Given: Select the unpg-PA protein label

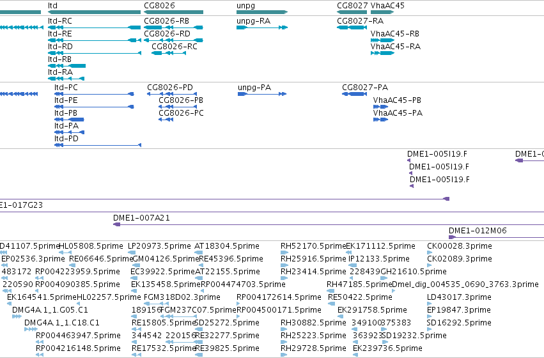Looking at the screenshot, I should 254,88.
